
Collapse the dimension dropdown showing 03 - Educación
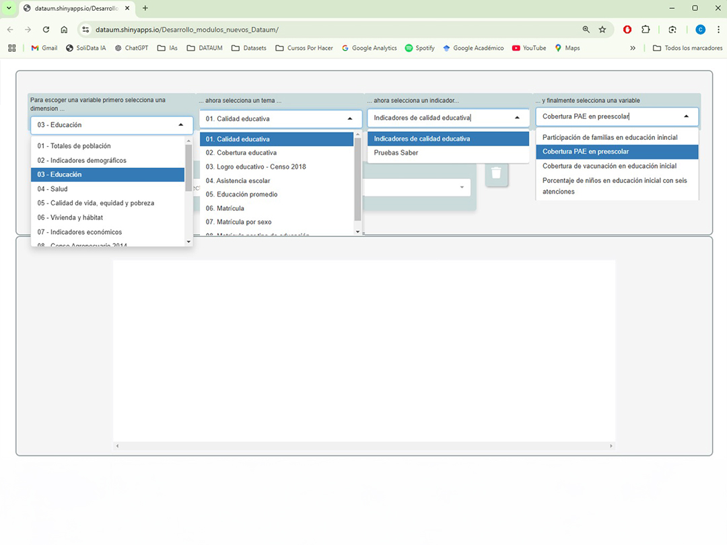tap(180, 124)
